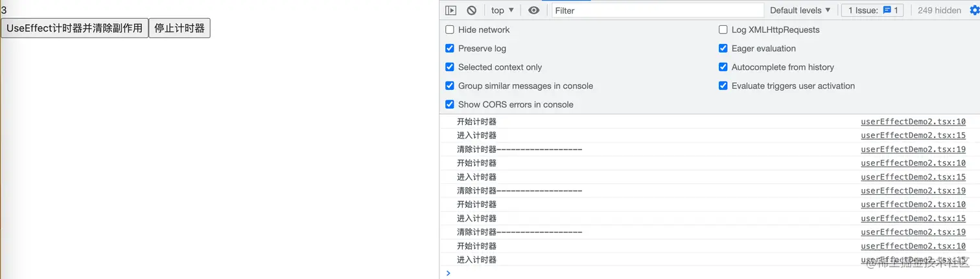Screen dimensions: 980x279
Task: Click the first 清除计时器 log message
Action: (519, 150)
